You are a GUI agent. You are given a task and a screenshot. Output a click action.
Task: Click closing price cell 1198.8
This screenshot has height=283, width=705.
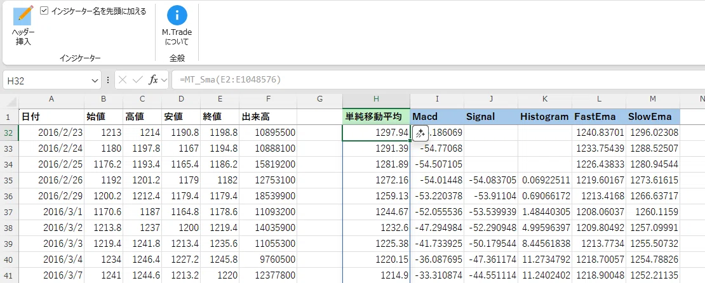pos(220,133)
